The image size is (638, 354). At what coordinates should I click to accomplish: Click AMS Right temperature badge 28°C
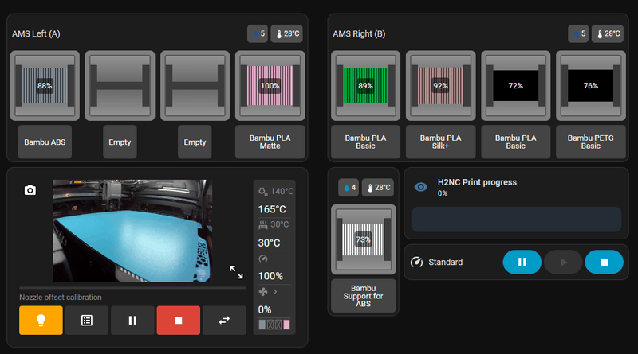608,33
